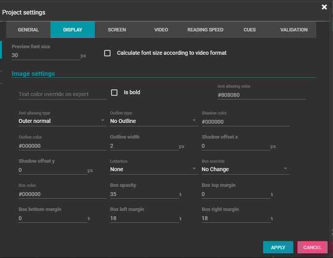Close the Project settings dialog with X

coord(324,7)
